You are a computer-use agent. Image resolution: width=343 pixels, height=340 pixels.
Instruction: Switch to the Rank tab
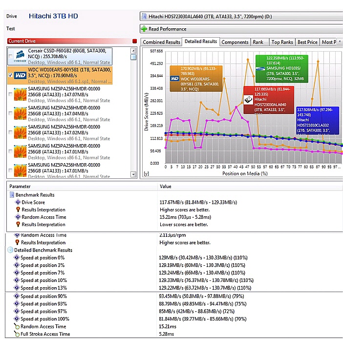(x=259, y=42)
